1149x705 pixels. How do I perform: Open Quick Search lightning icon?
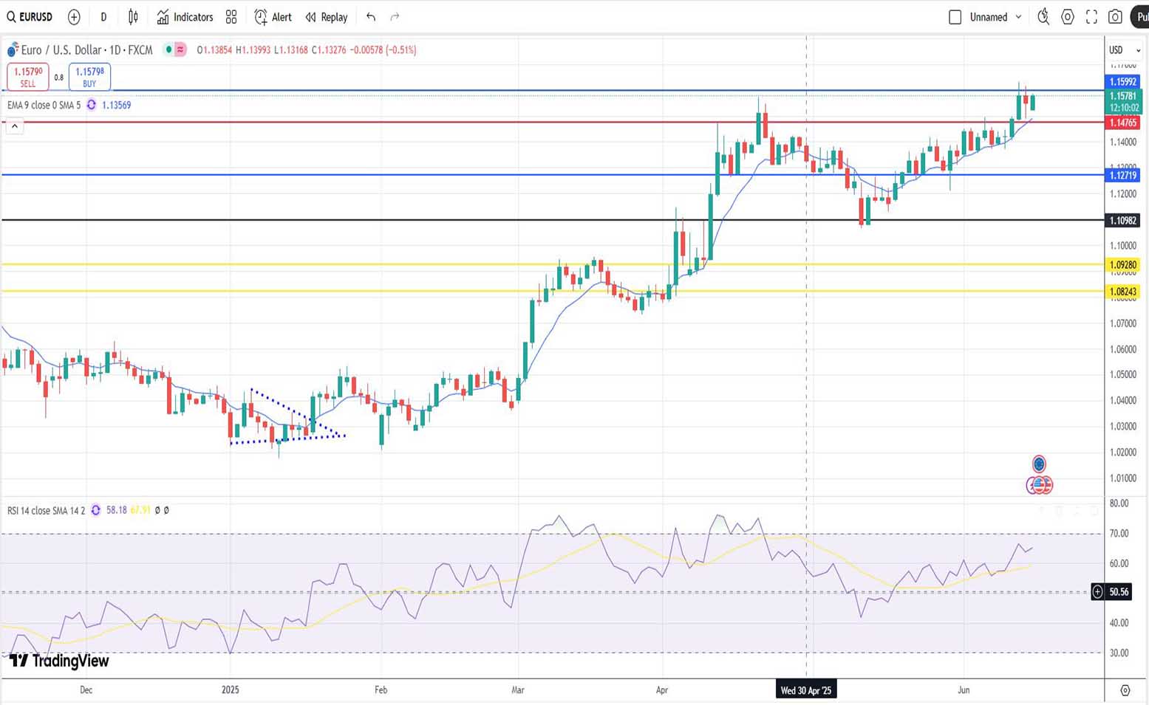click(x=1043, y=17)
